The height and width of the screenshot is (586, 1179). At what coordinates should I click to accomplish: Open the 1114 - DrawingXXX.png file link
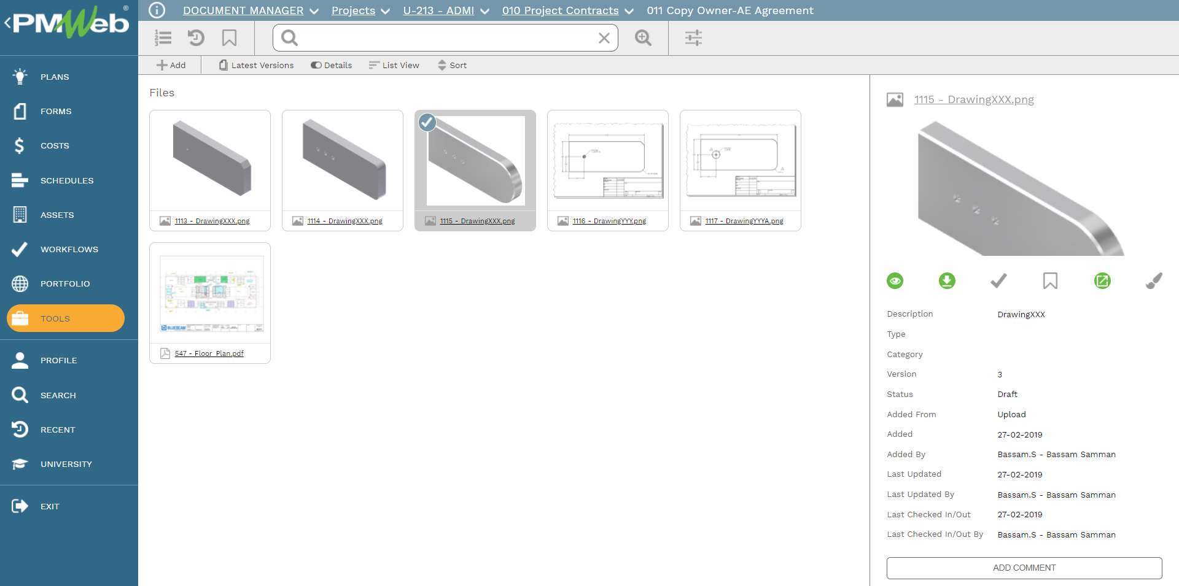tap(344, 221)
